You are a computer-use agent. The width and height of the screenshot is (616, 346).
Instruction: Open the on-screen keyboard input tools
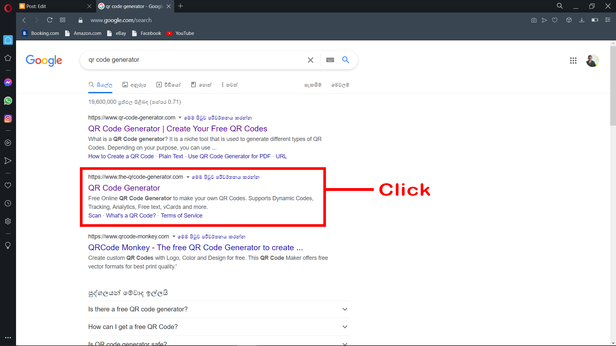point(330,60)
